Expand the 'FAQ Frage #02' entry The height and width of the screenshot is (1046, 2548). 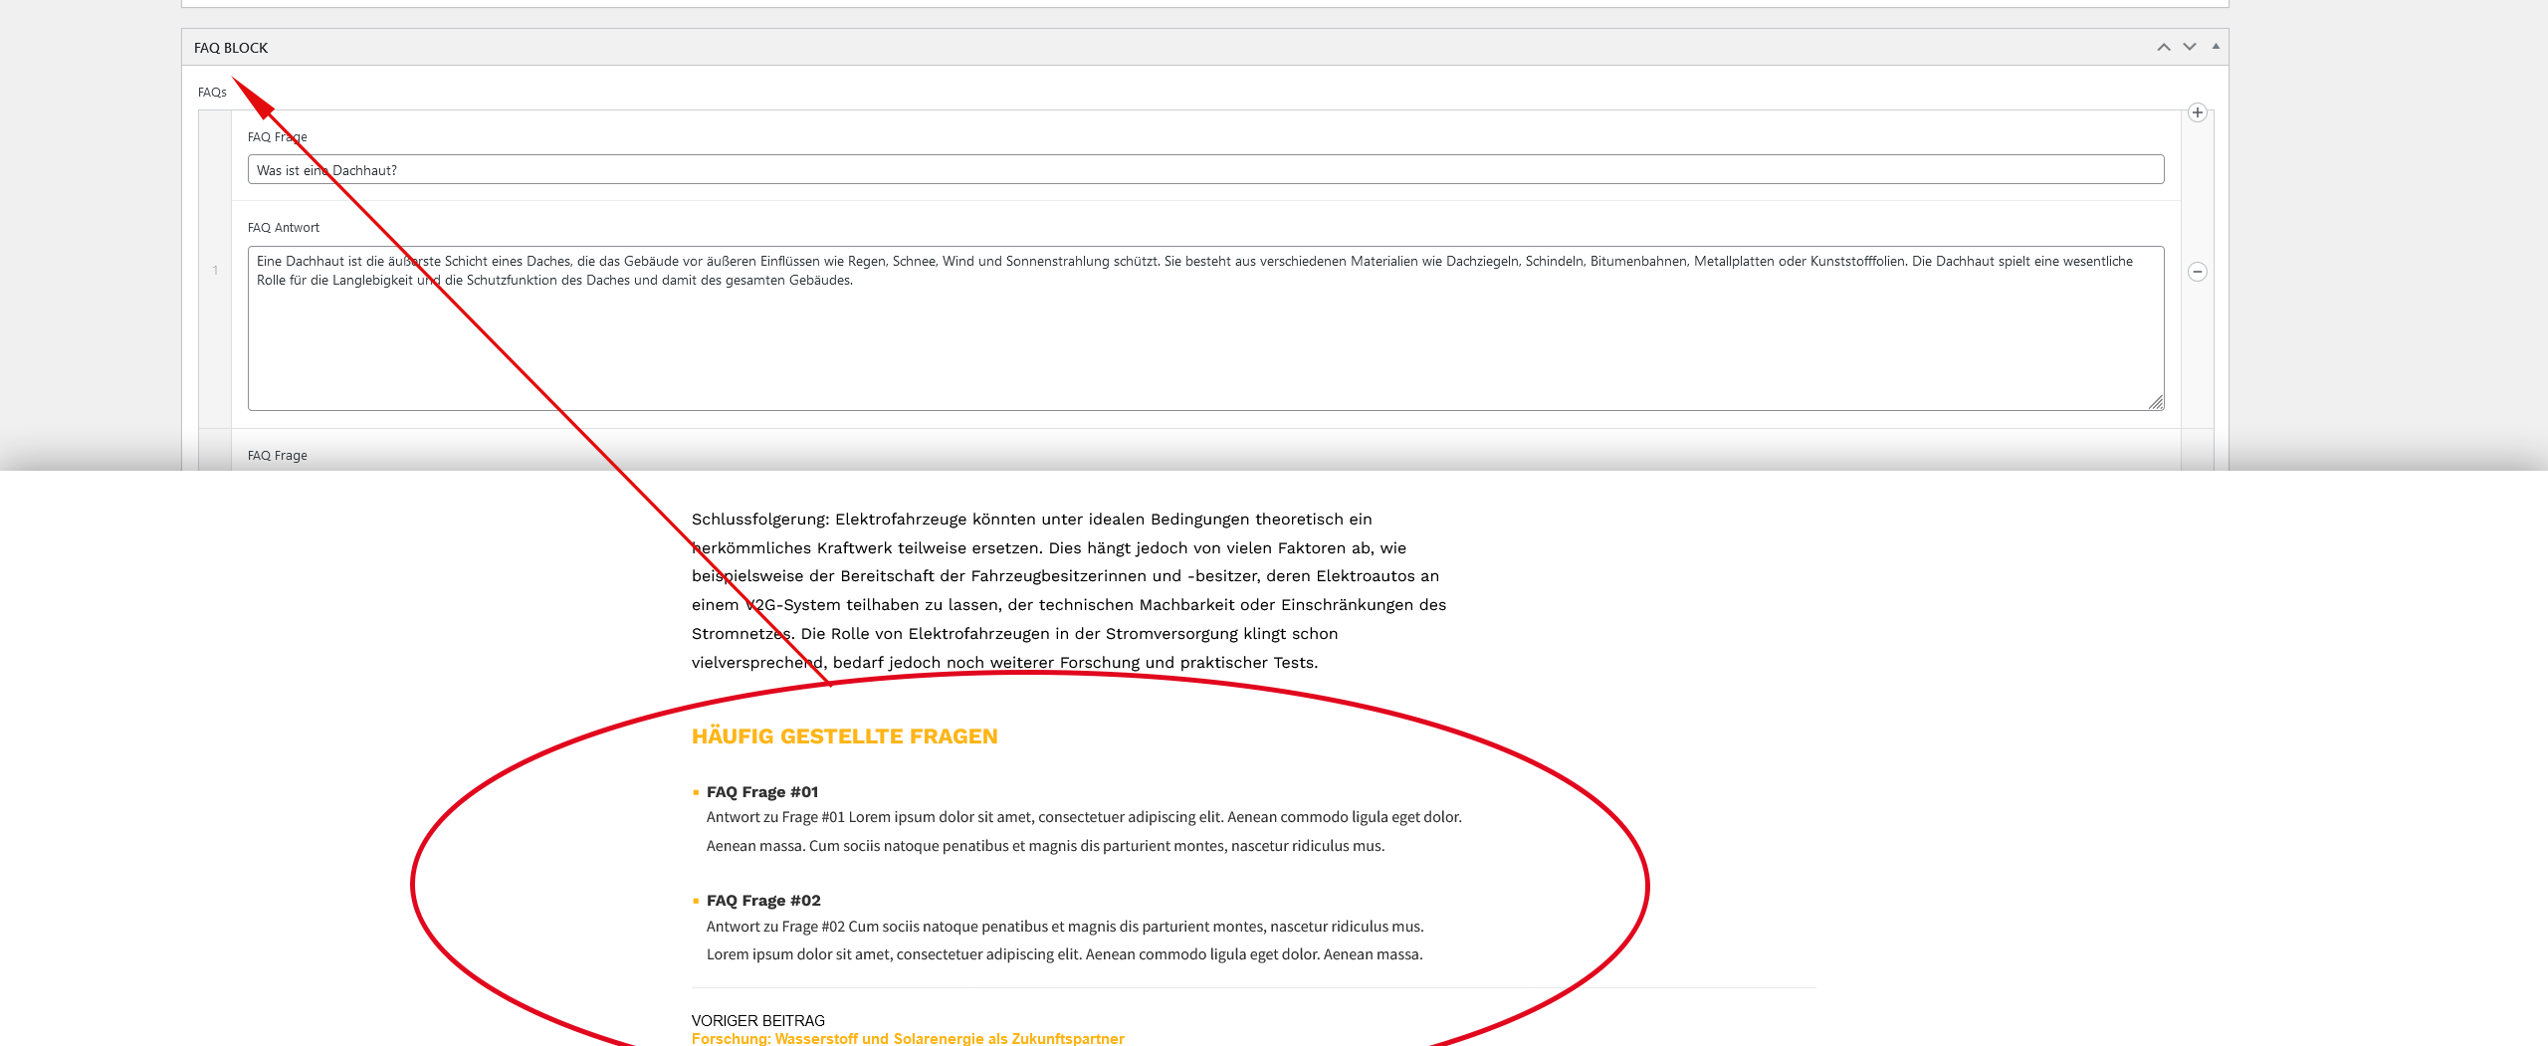pyautogui.click(x=763, y=901)
